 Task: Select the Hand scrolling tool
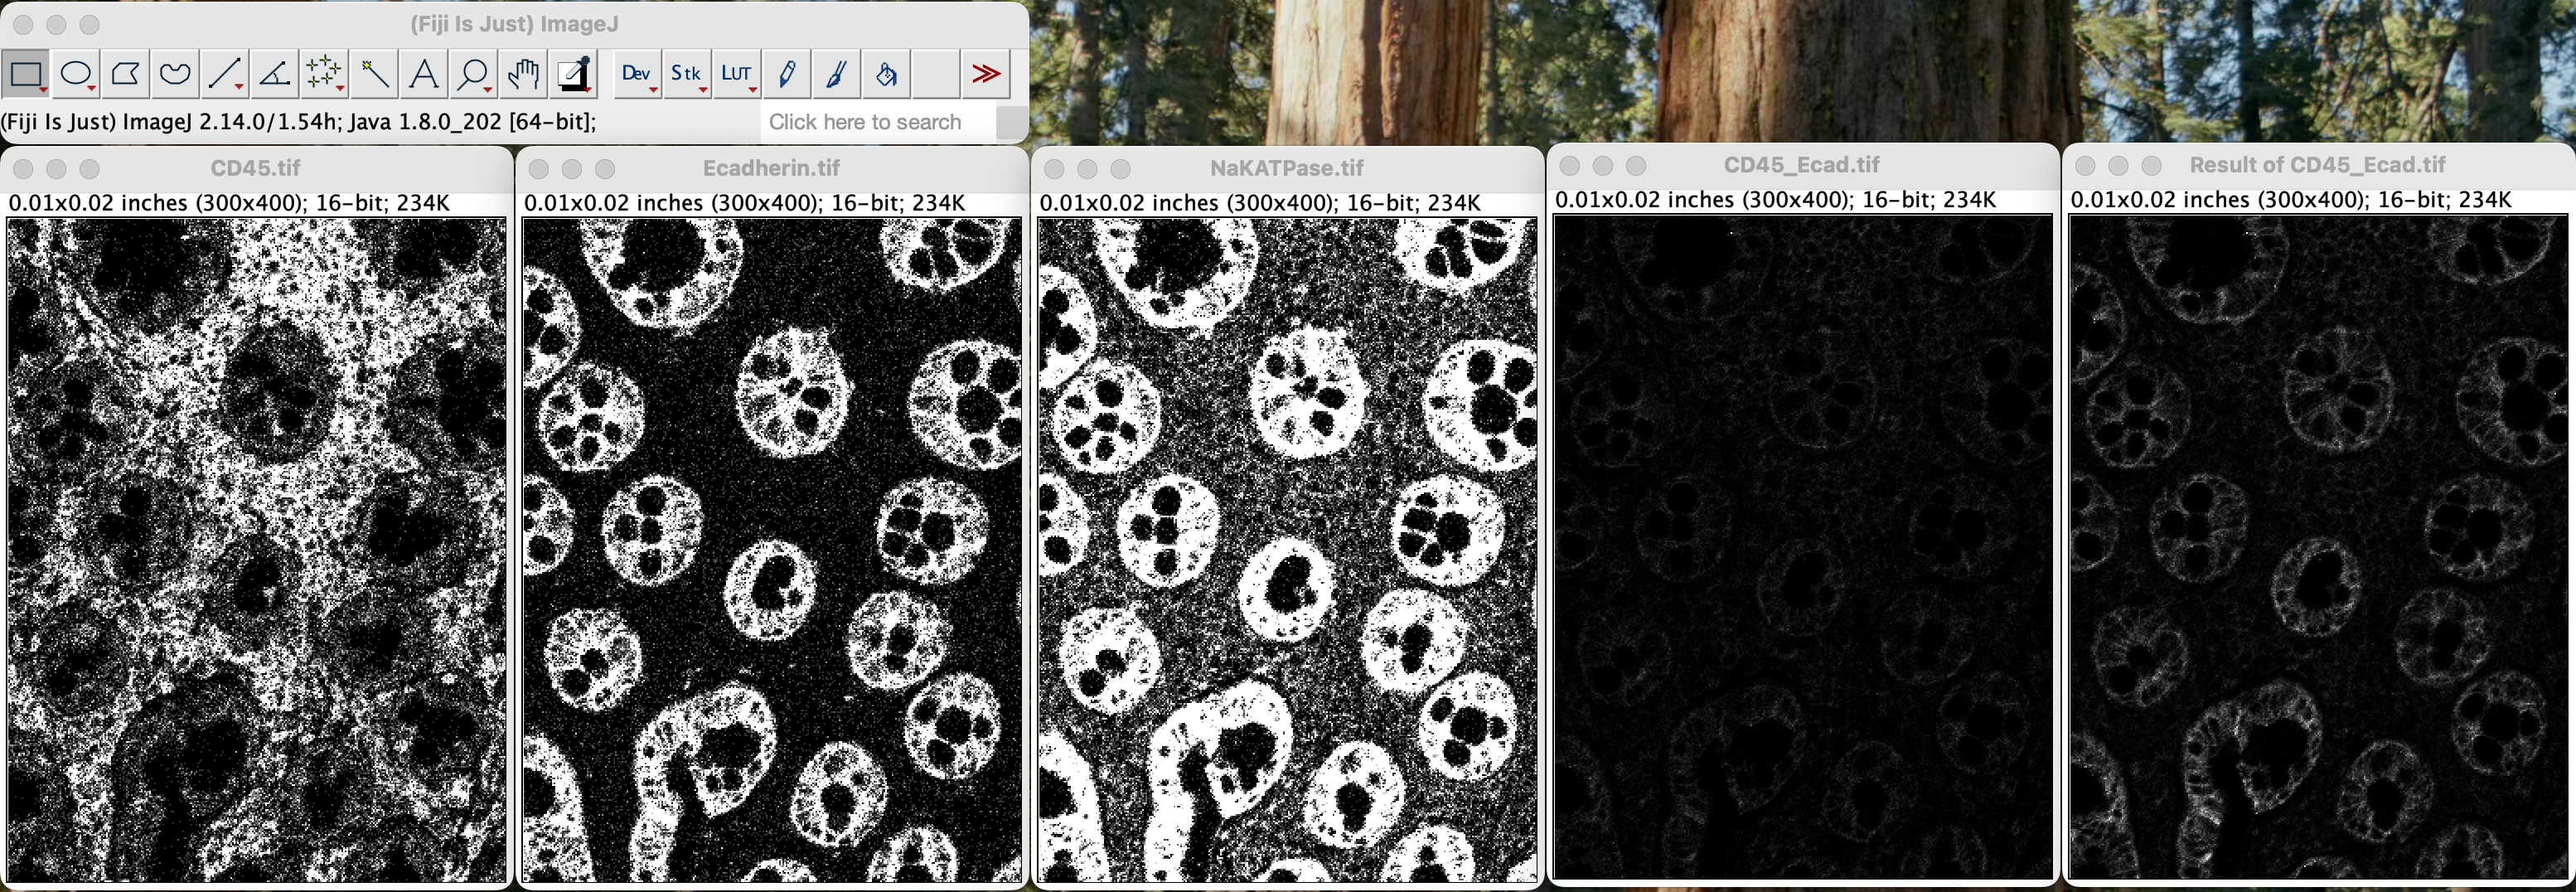point(523,74)
